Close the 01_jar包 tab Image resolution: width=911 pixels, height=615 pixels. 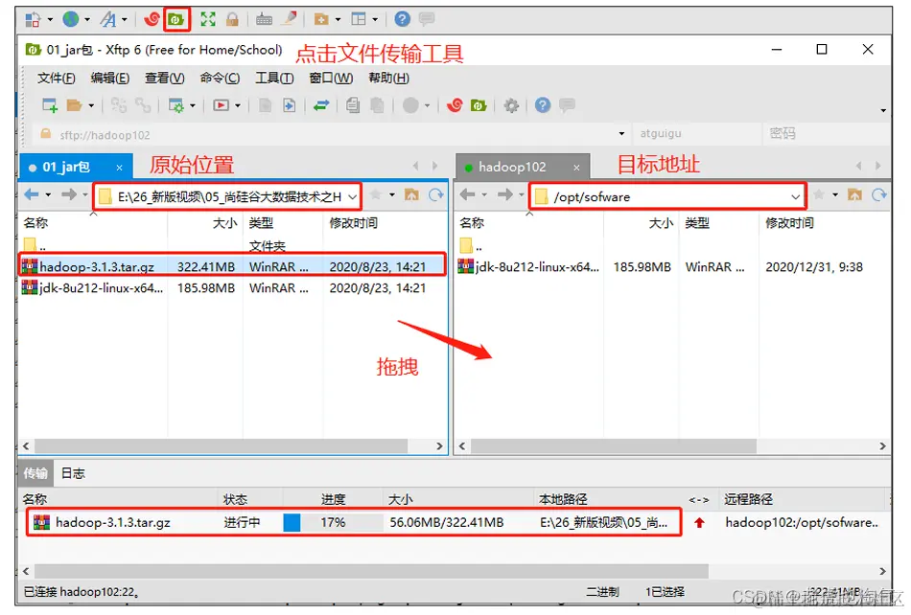click(x=119, y=168)
